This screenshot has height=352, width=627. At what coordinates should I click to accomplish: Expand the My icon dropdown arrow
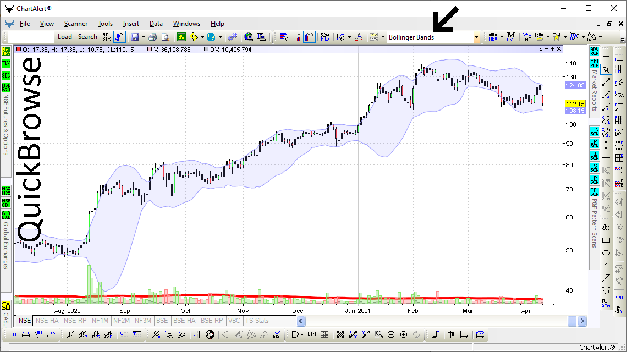coord(221,37)
